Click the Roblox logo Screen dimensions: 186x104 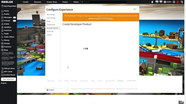[7, 2]
